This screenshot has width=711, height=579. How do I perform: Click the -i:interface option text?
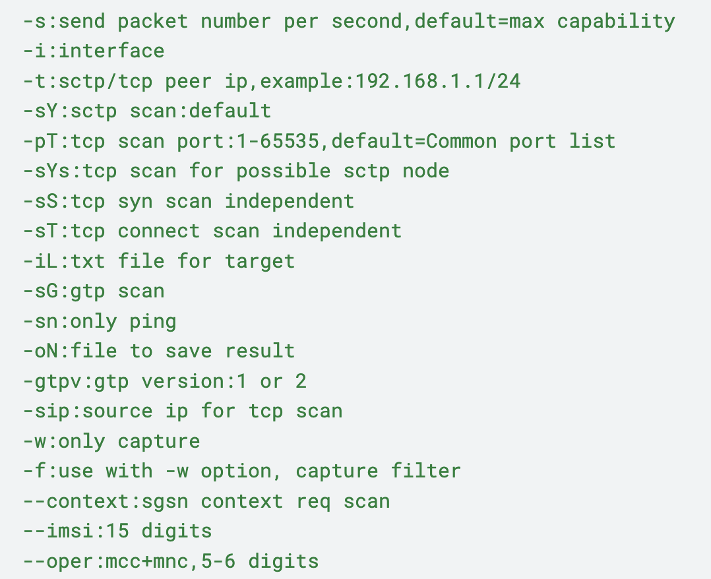click(x=94, y=51)
